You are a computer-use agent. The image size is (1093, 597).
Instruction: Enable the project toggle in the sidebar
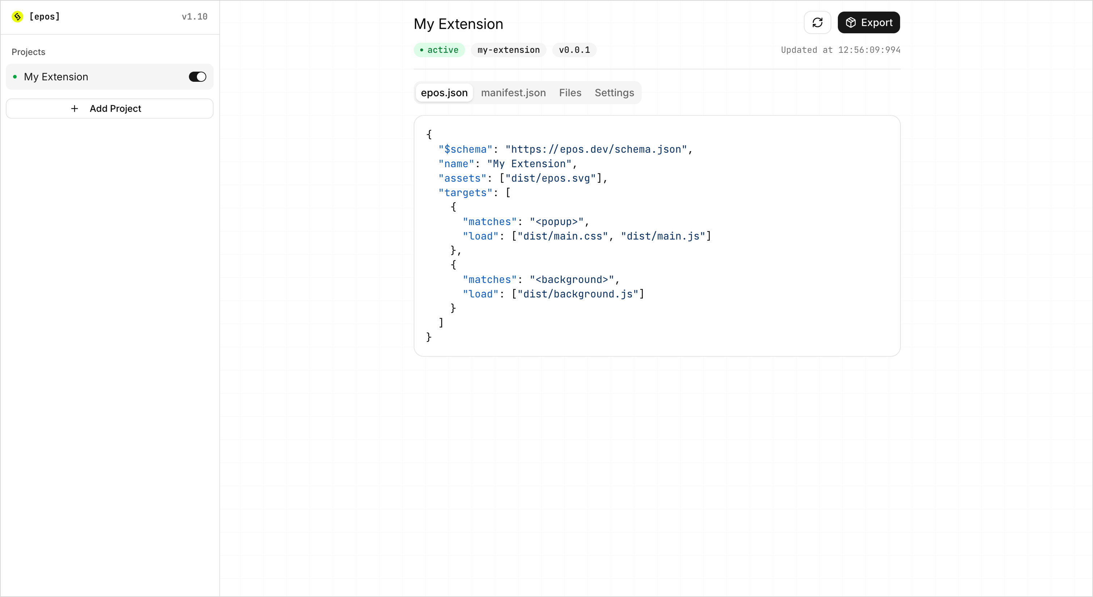point(197,77)
